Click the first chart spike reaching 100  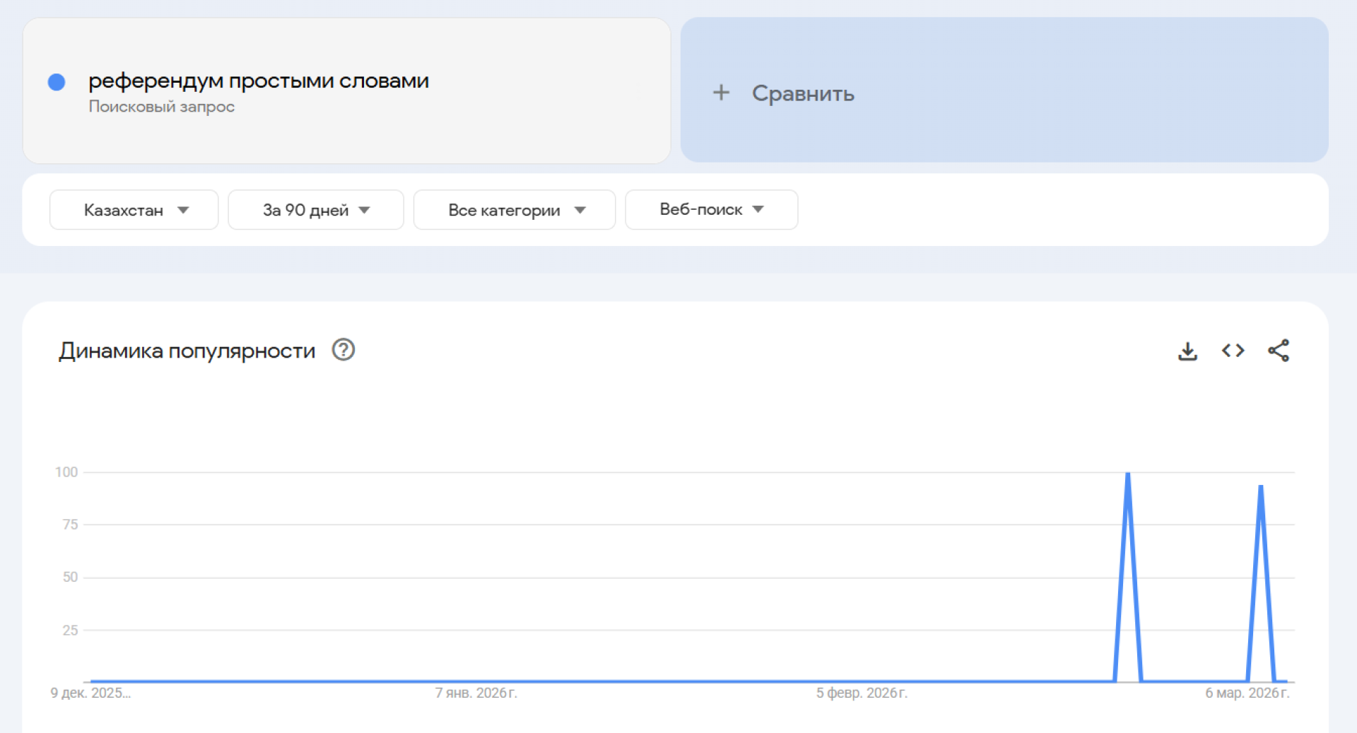[x=1128, y=474]
